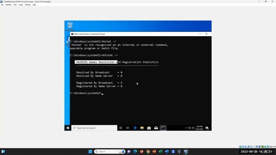Open guest Action Center notifications icon
The image size is (276, 155).
click(x=207, y=128)
